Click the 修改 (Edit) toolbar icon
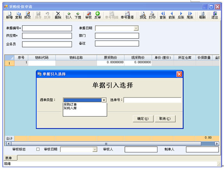The height and width of the screenshot is (170, 224). click(x=28, y=15)
